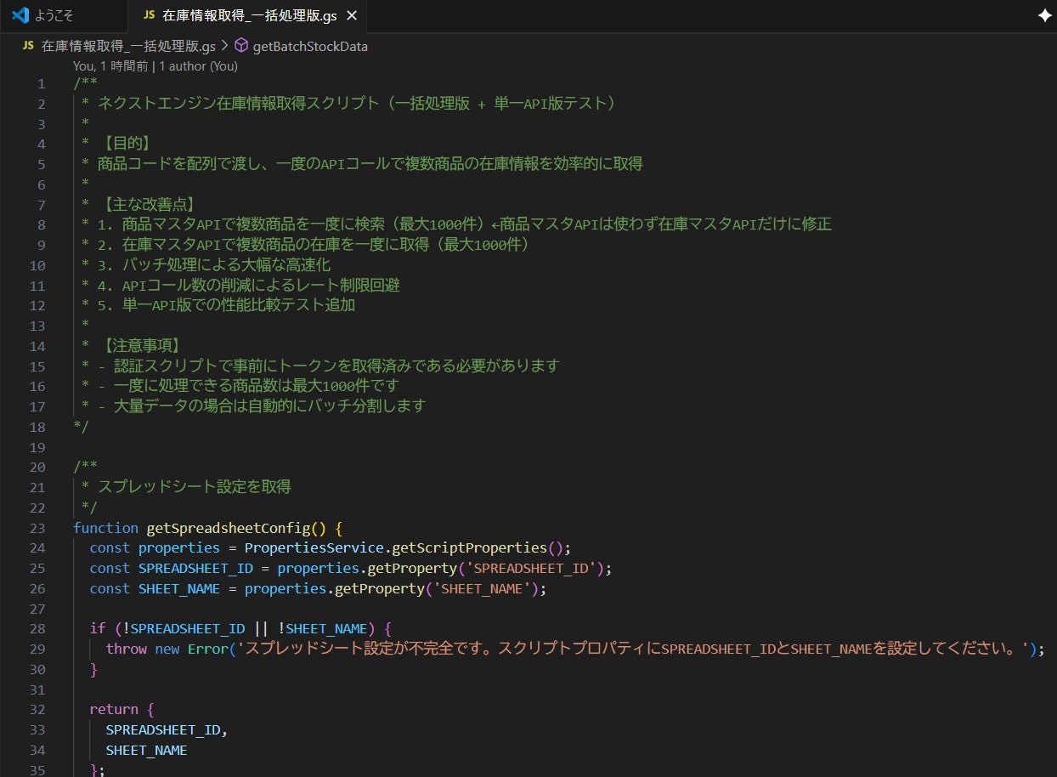Viewport: 1057px width, 777px height.
Task: Click the 'バッチ処理による大幅な高速化' comment line
Action: point(226,265)
